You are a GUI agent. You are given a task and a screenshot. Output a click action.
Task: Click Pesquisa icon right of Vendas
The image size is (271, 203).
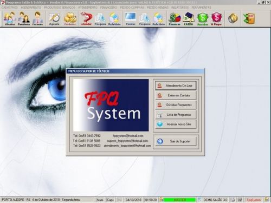[x=145, y=18]
